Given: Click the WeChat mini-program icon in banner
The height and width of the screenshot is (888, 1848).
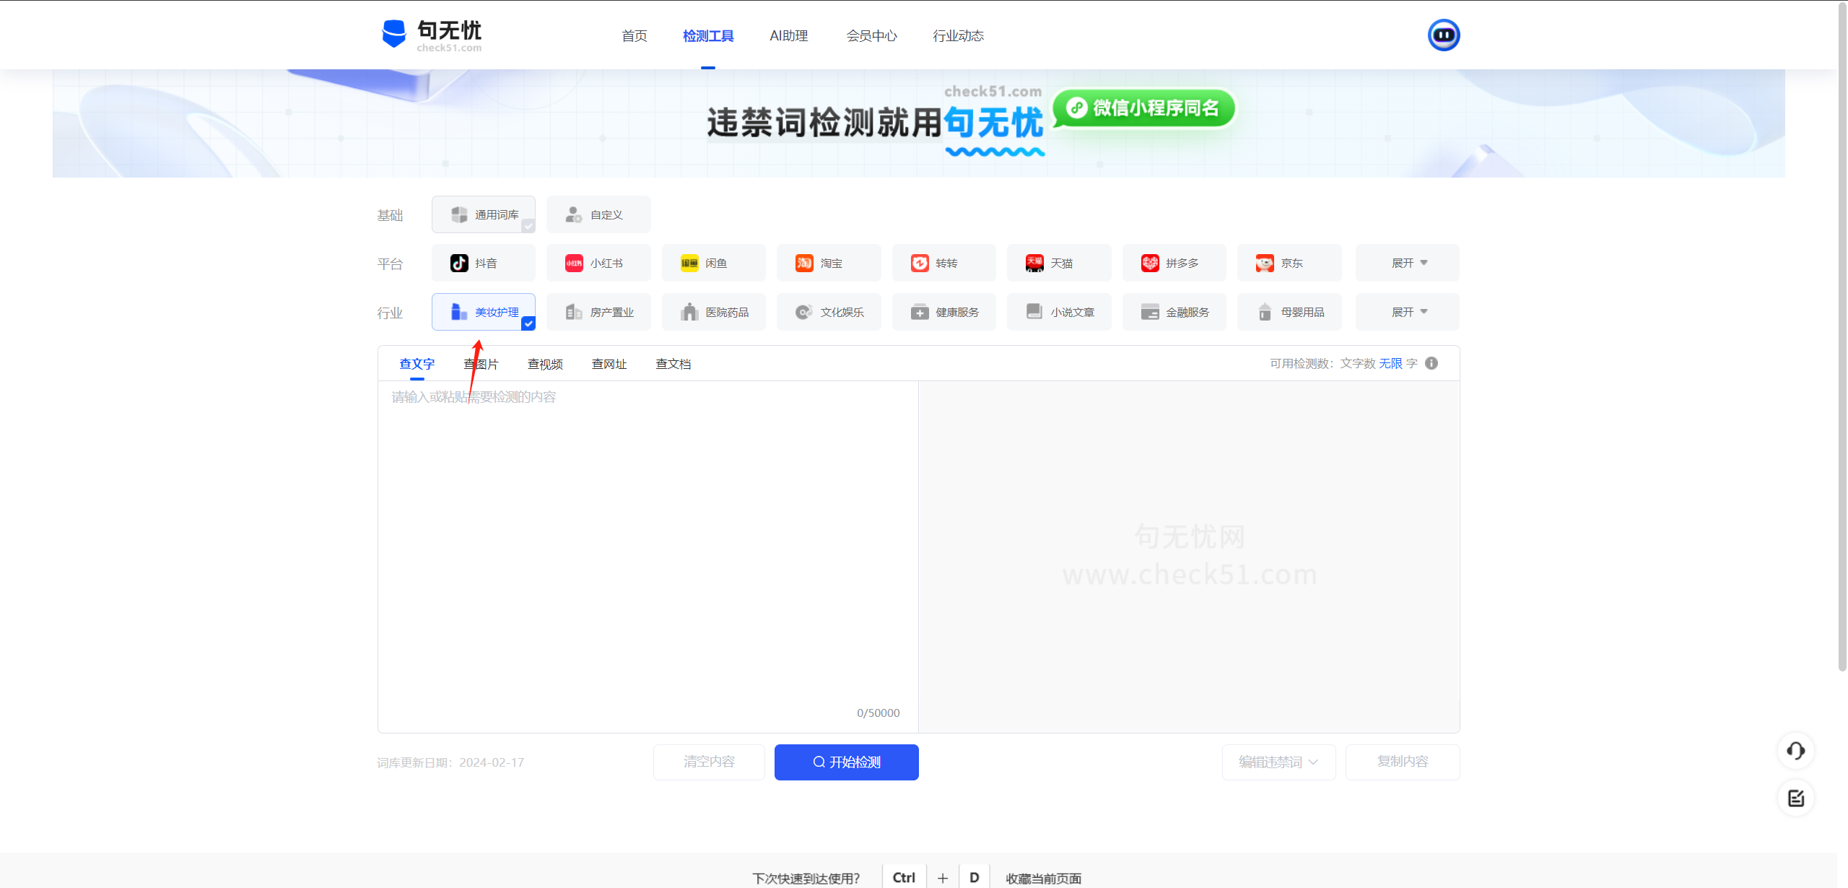Looking at the screenshot, I should 1077,108.
